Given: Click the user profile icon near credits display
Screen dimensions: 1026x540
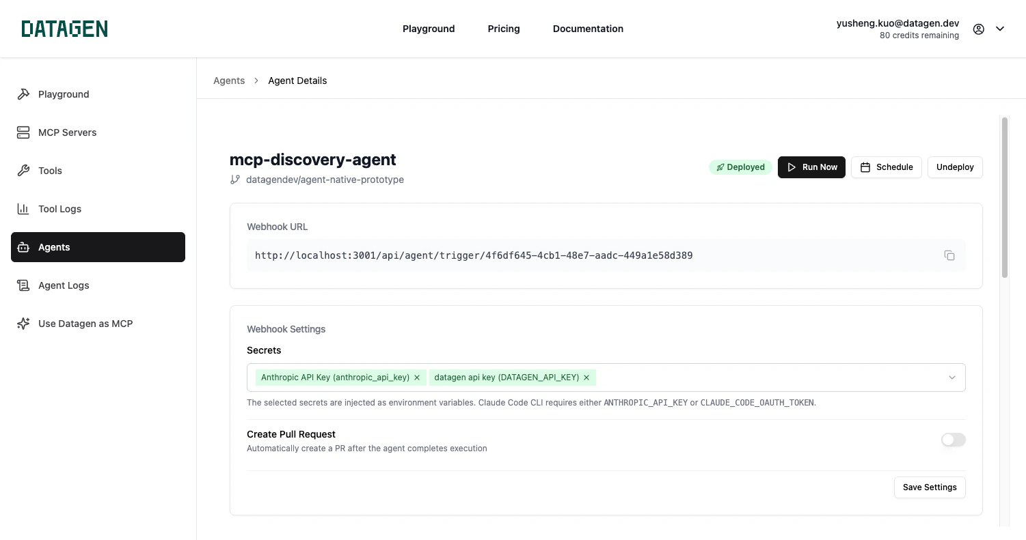Looking at the screenshot, I should point(978,29).
